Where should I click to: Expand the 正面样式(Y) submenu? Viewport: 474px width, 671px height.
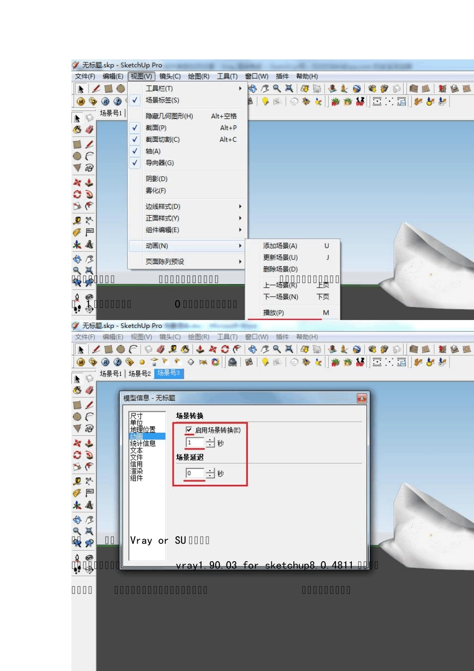tap(188, 218)
